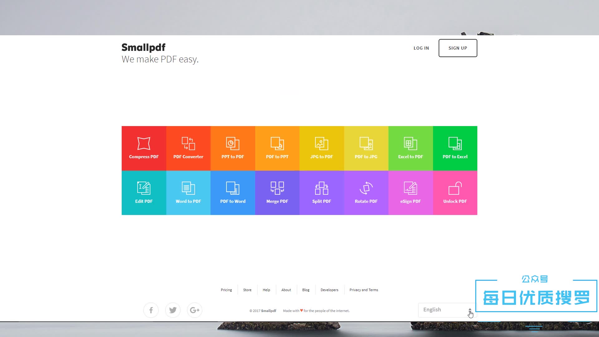599x337 pixels.
Task: Open the eSign PDF tile
Action: tap(411, 193)
